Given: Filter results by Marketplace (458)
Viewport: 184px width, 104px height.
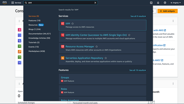Looking at the screenshot, I should click(37, 51).
